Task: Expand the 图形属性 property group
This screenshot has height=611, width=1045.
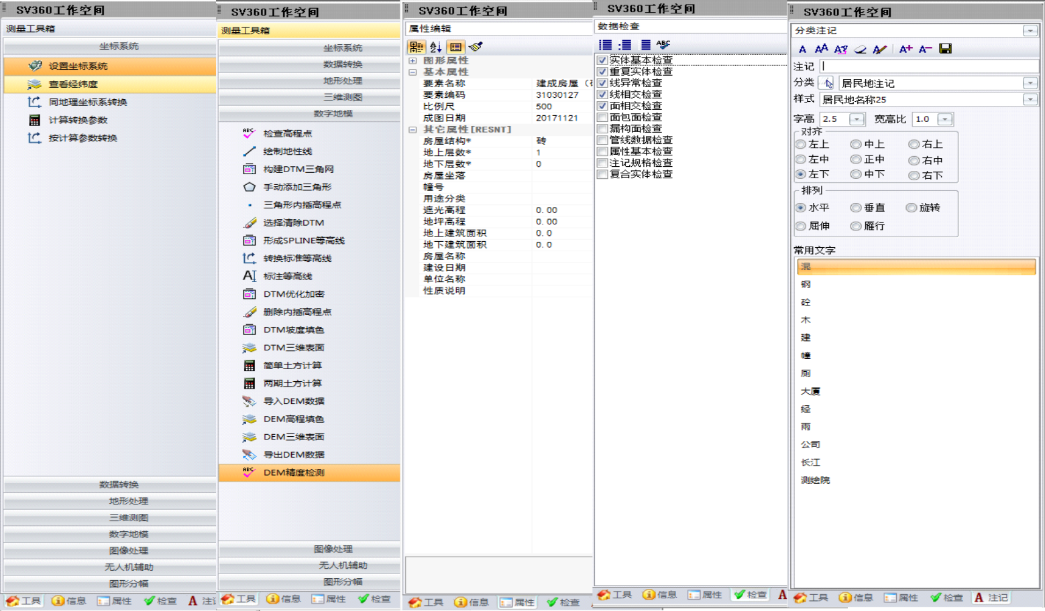Action: pos(412,60)
